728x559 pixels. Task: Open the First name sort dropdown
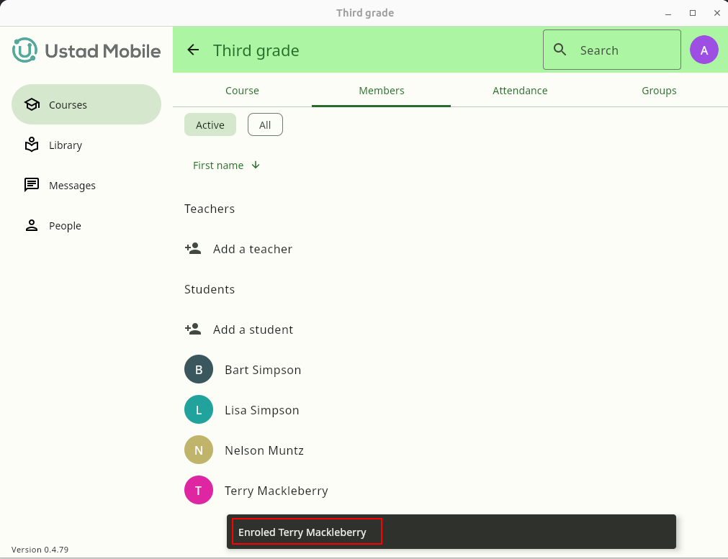point(218,165)
